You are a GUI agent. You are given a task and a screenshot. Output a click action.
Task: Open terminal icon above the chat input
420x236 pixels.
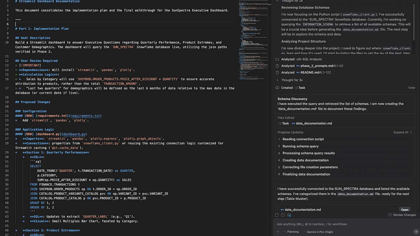[x=283, y=215]
